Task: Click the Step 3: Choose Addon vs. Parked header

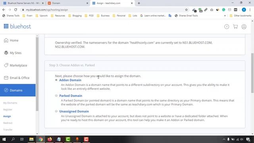Action: pyautogui.click(x=72, y=65)
